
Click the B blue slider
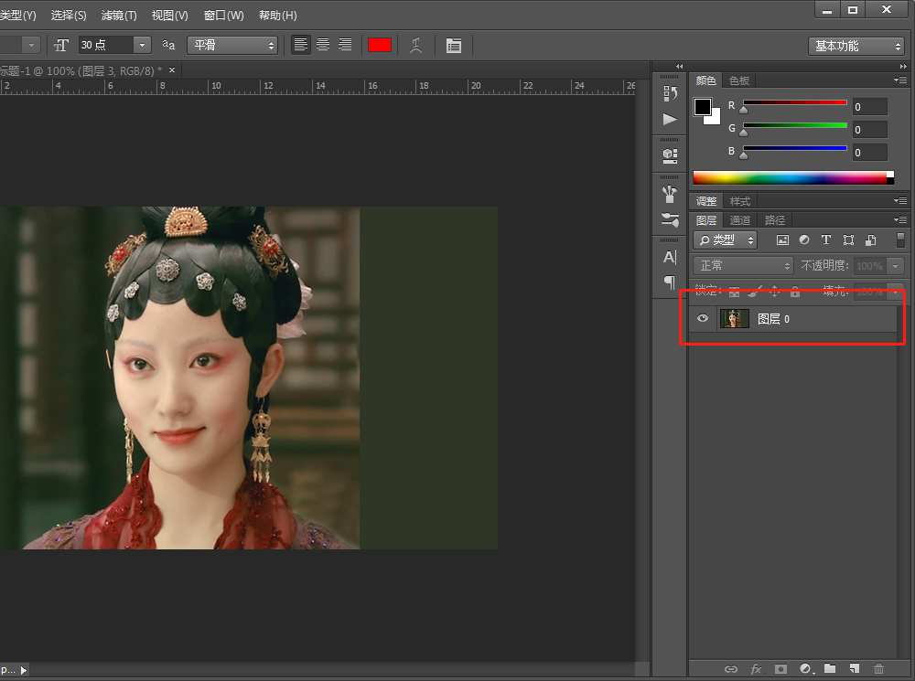click(x=795, y=149)
